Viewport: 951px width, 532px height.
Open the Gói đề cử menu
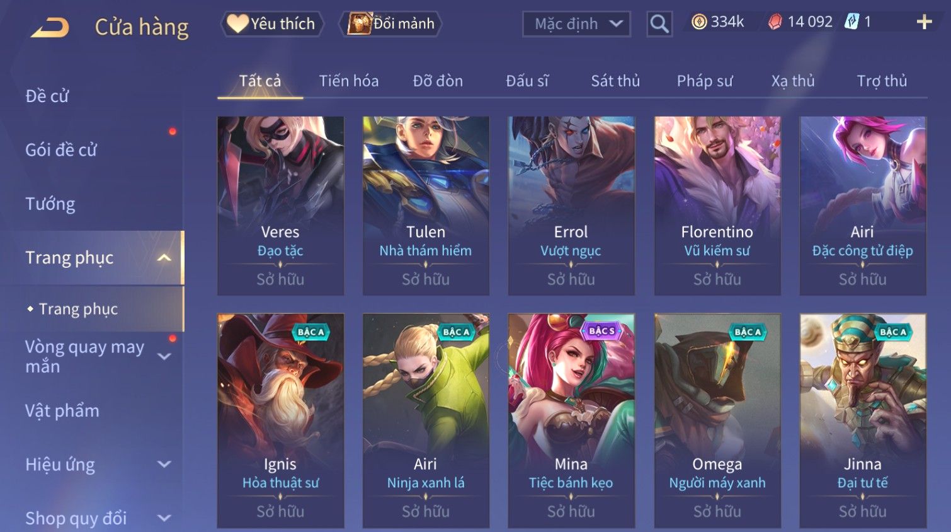61,150
